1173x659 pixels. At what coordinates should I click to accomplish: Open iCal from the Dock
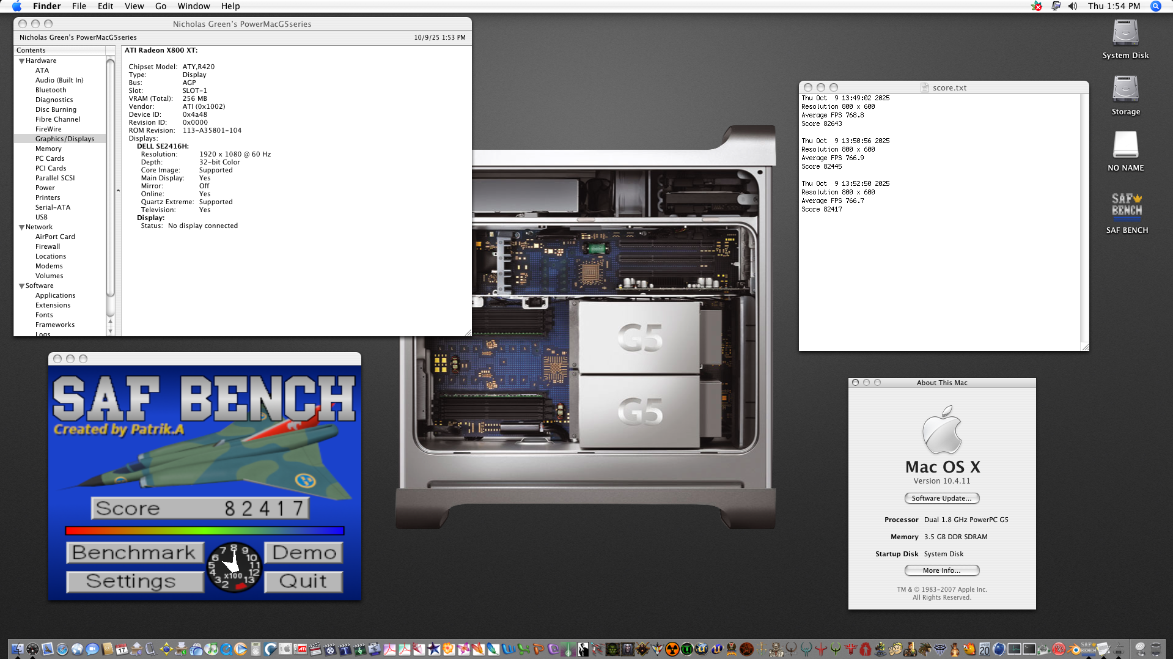click(x=122, y=649)
